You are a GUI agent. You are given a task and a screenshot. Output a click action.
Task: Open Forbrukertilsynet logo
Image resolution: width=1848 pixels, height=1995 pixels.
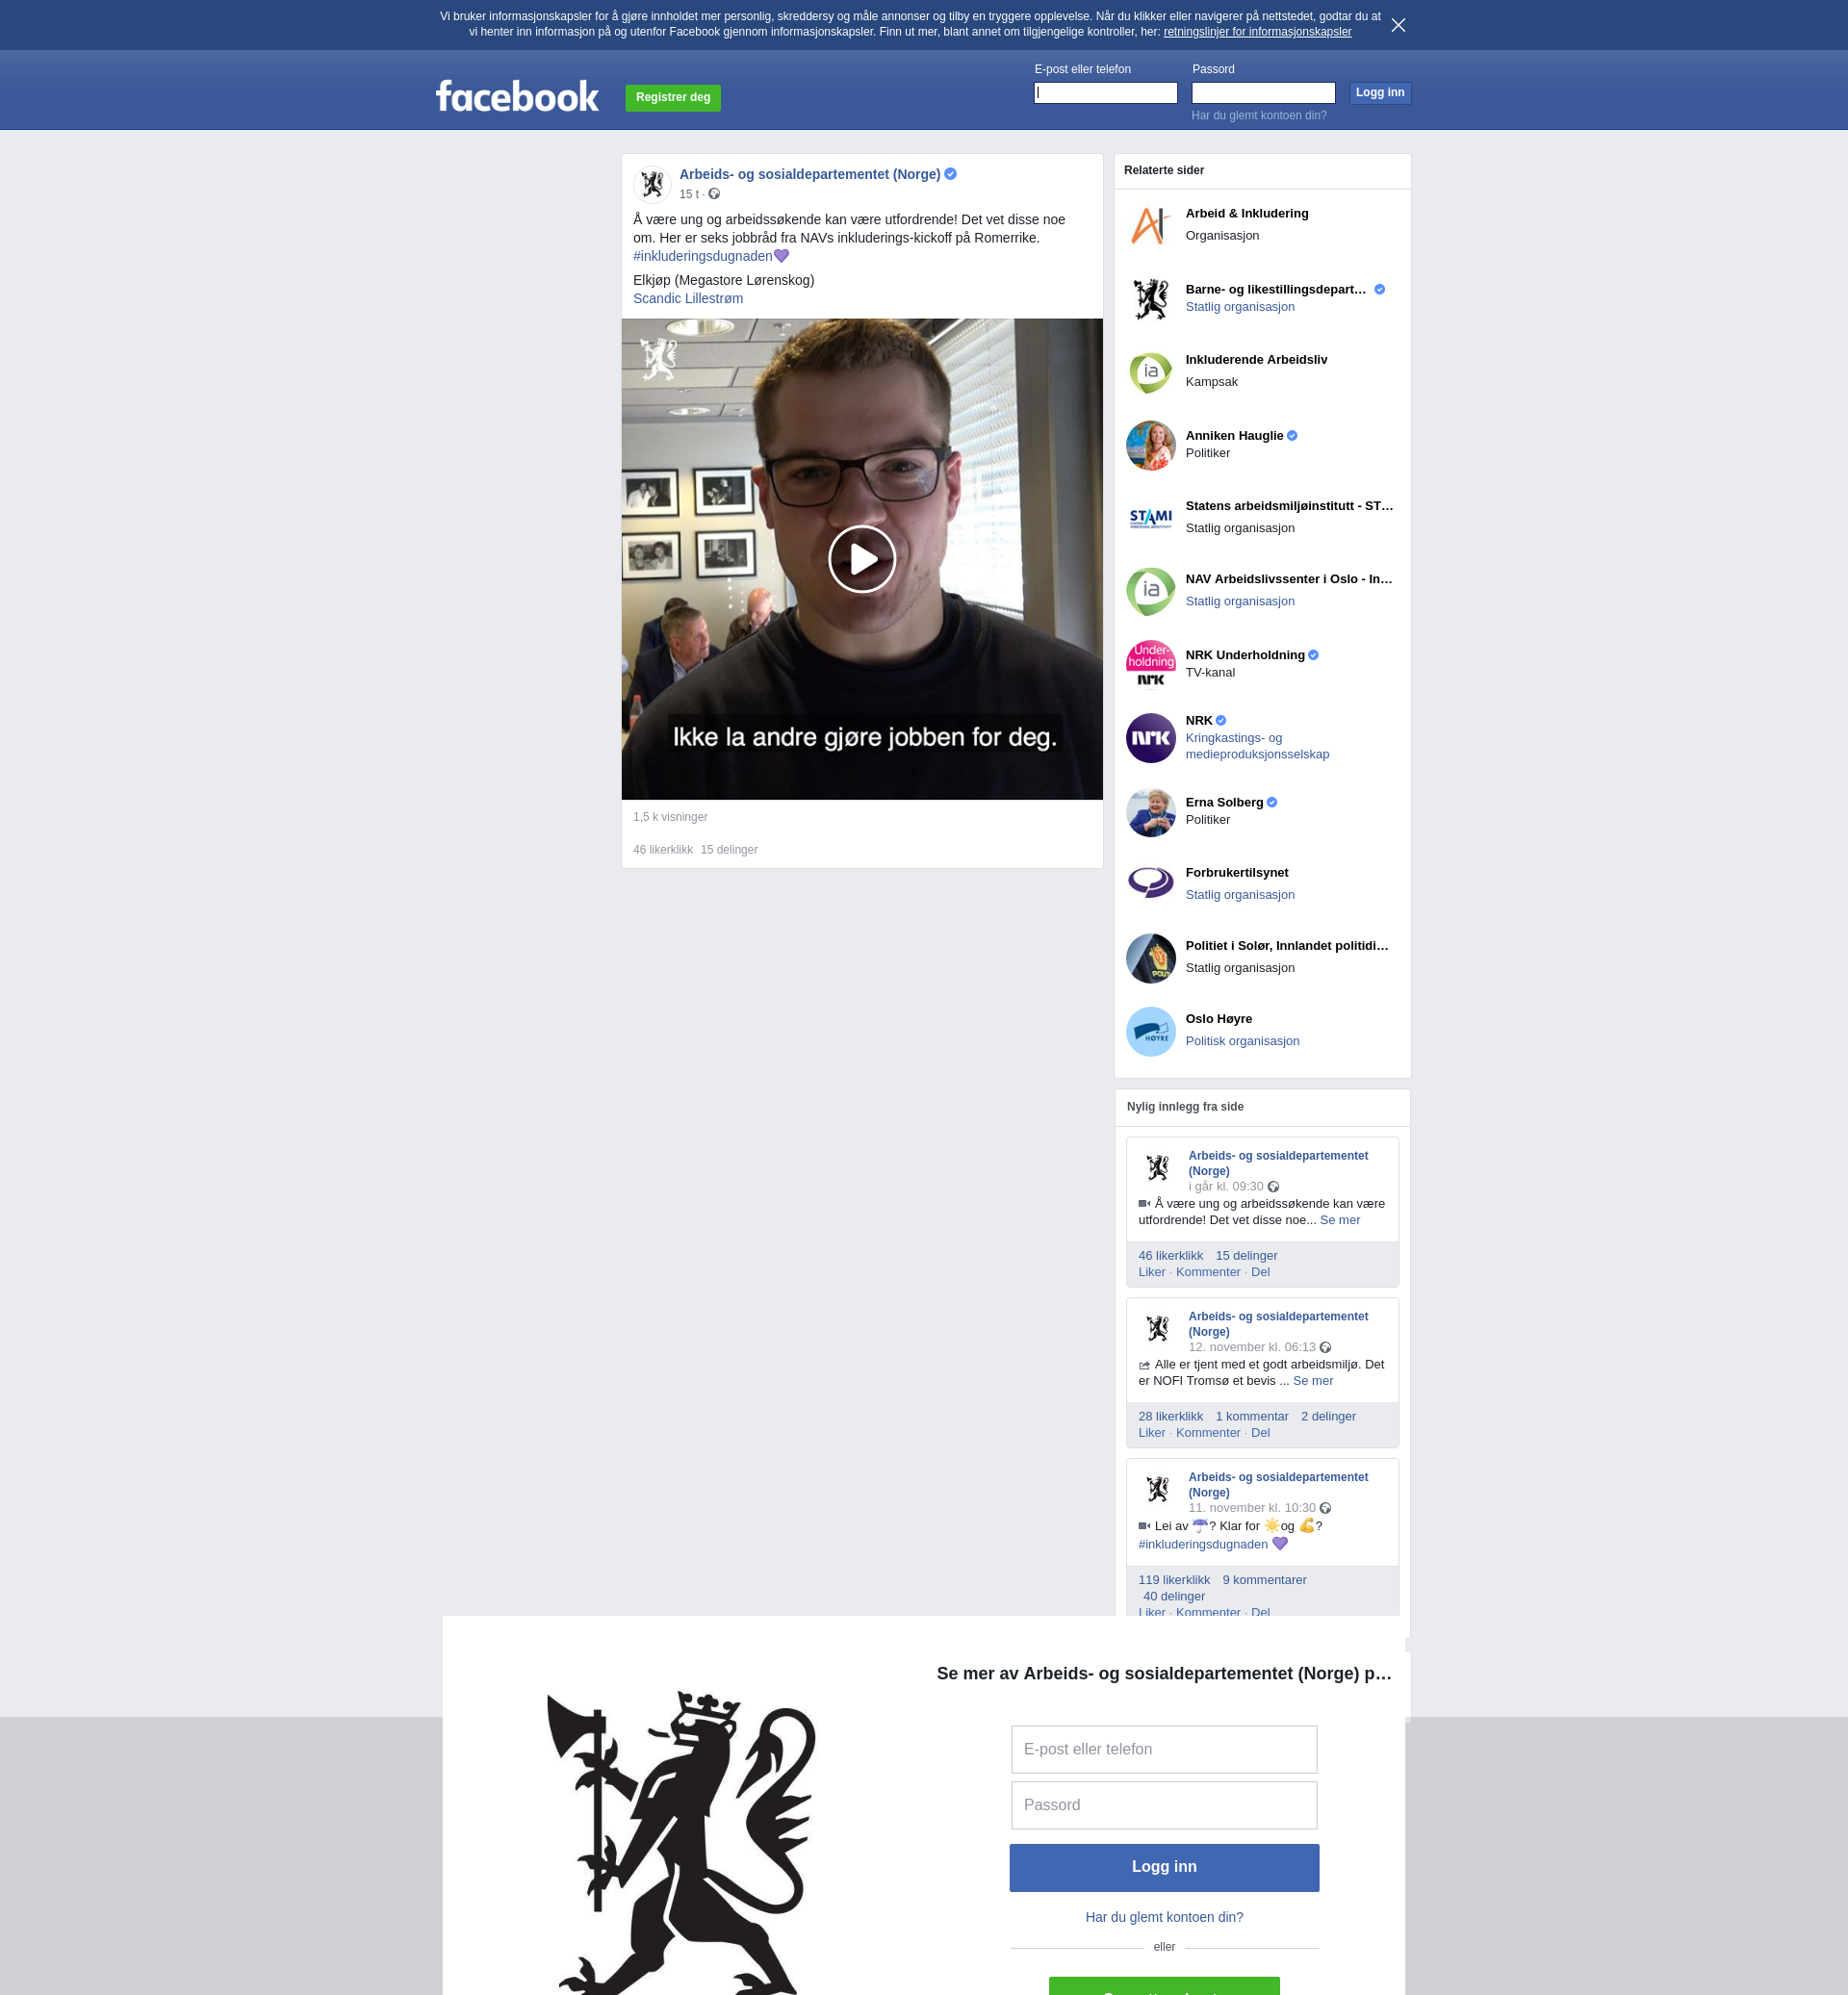1150,884
